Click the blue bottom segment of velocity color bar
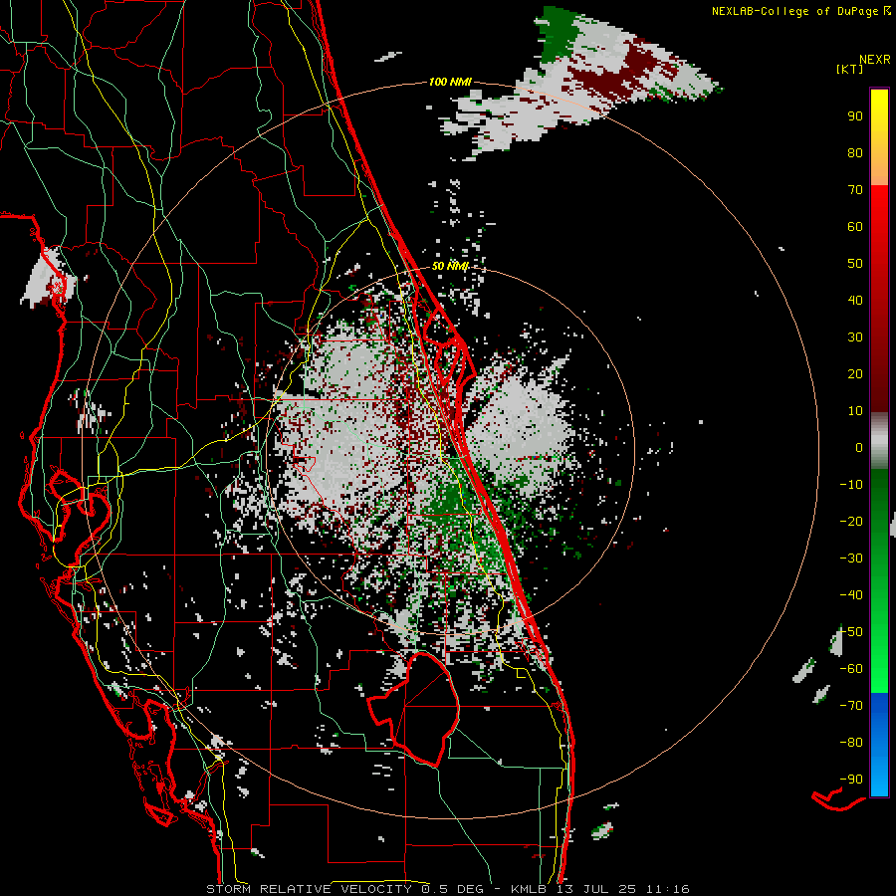This screenshot has width=896, height=896. tap(879, 744)
